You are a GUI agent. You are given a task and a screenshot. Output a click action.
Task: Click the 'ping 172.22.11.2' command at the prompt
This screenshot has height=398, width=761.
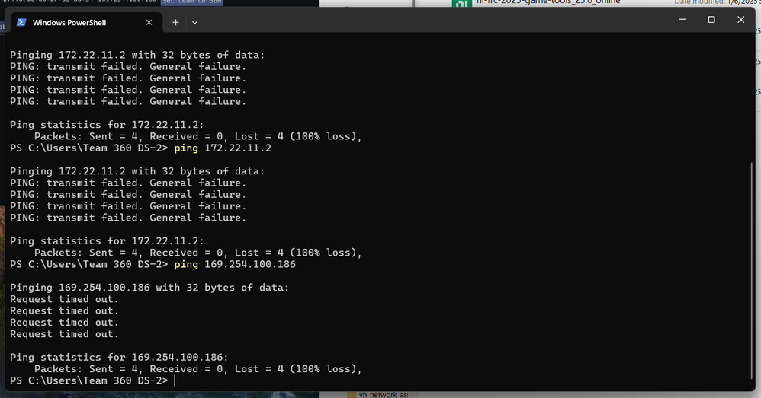(223, 148)
